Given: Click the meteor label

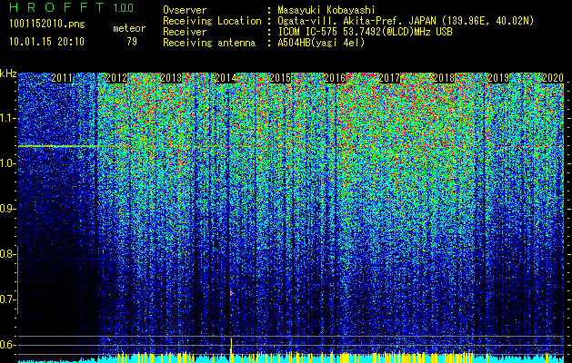Looking at the screenshot, I should [x=129, y=28].
